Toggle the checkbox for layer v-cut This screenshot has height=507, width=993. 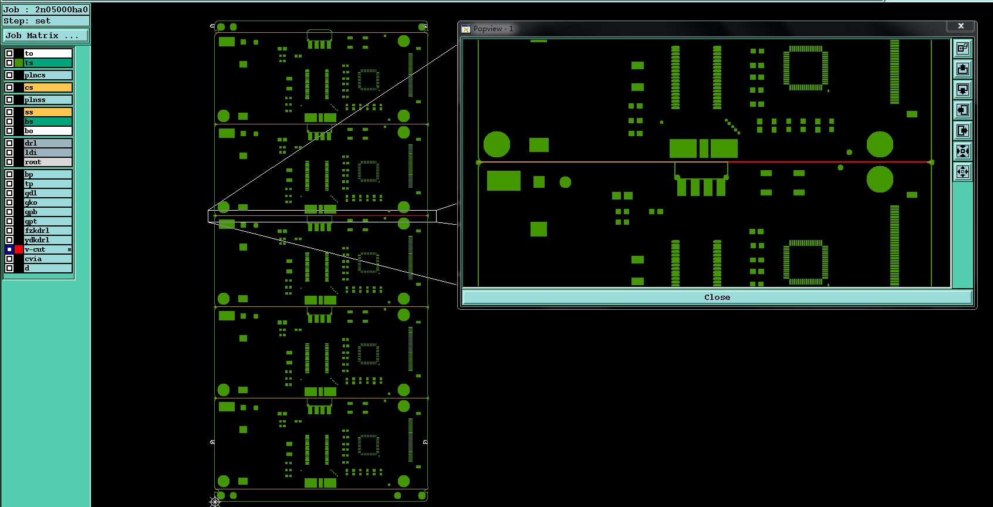point(9,249)
